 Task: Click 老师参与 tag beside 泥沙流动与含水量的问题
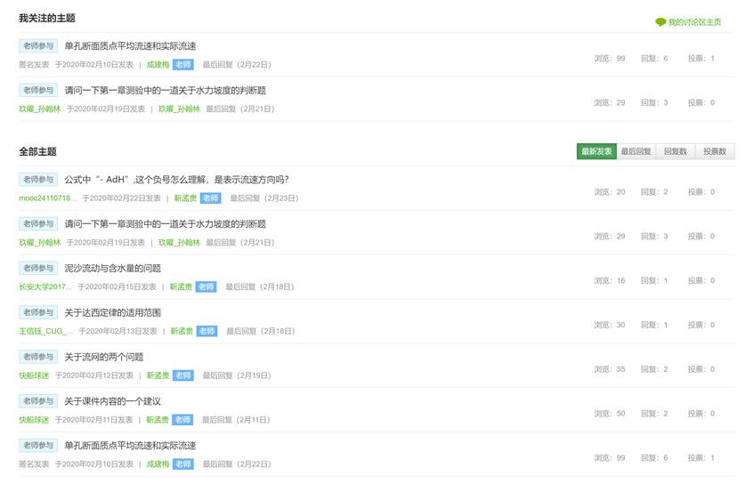point(38,269)
